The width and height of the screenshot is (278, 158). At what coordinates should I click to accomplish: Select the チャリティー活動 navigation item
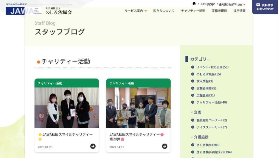click(x=193, y=11)
